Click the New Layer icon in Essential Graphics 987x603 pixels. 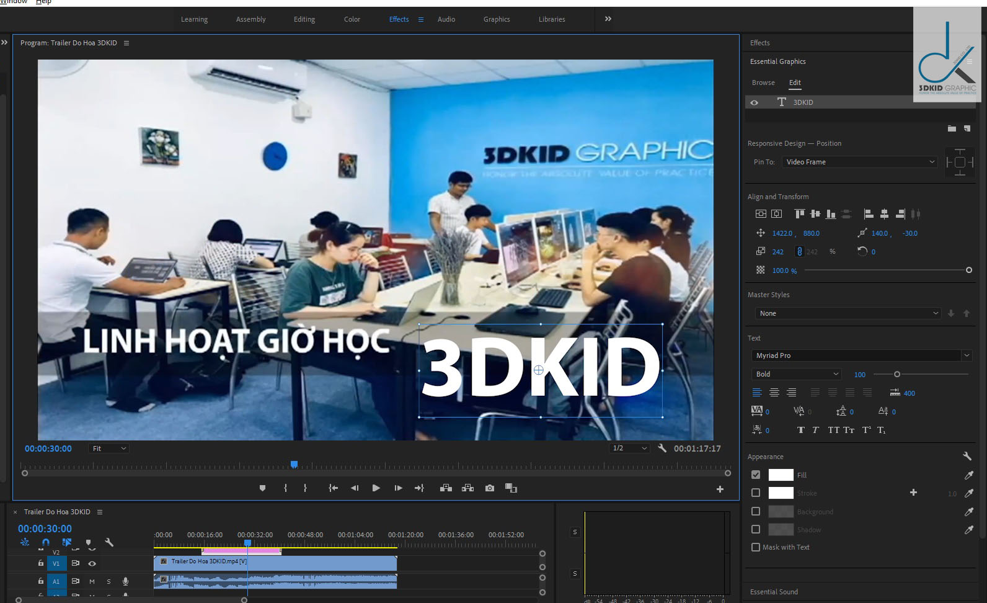pos(967,128)
